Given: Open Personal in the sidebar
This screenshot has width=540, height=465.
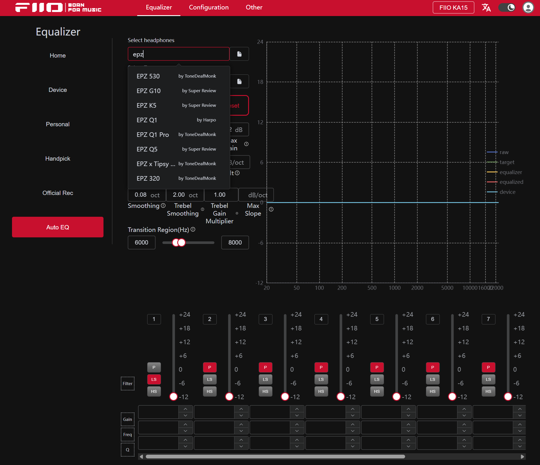Looking at the screenshot, I should (x=57, y=124).
